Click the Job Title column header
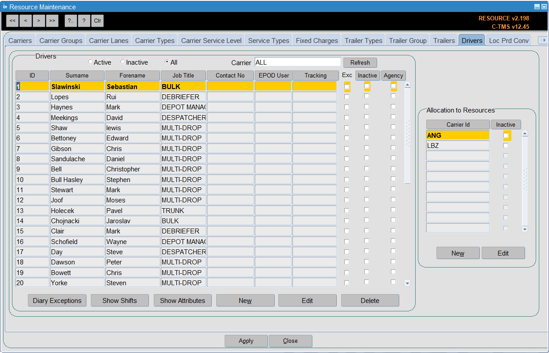549x353 pixels. click(183, 75)
